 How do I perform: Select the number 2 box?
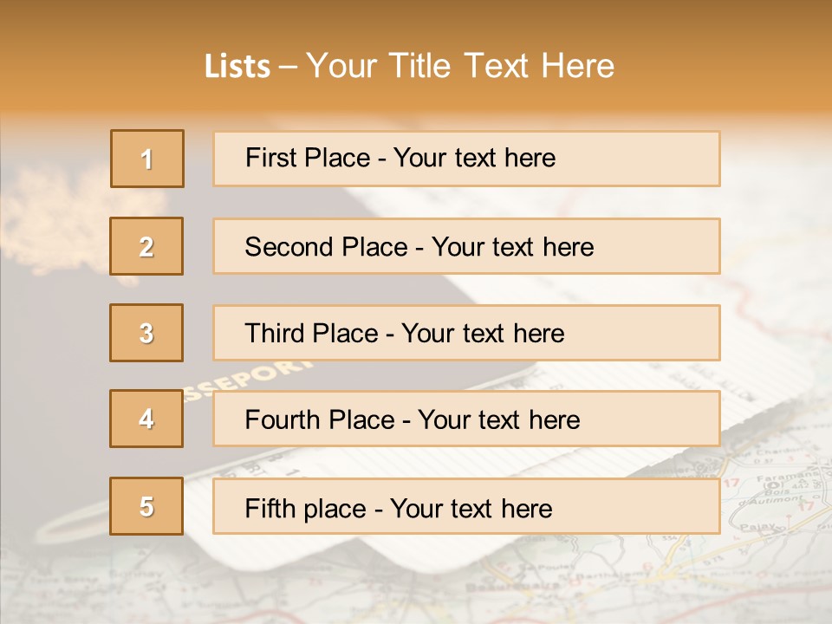146,246
